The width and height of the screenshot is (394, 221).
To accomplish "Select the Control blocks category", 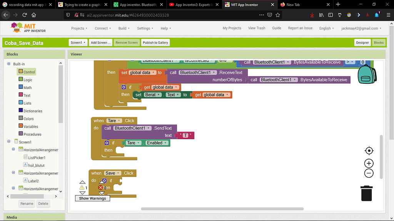I will click(29, 72).
